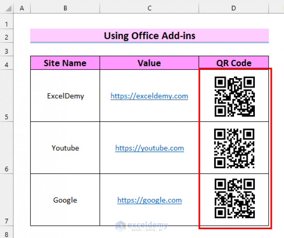Click the 'Using Office Add-ins' title cell
The height and width of the screenshot is (238, 284).
[150, 36]
